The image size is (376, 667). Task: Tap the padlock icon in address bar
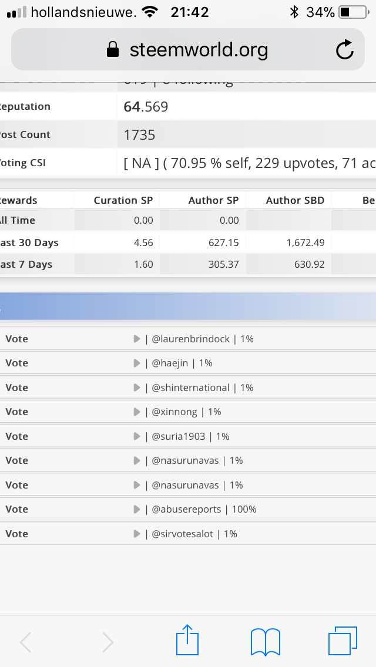112,50
